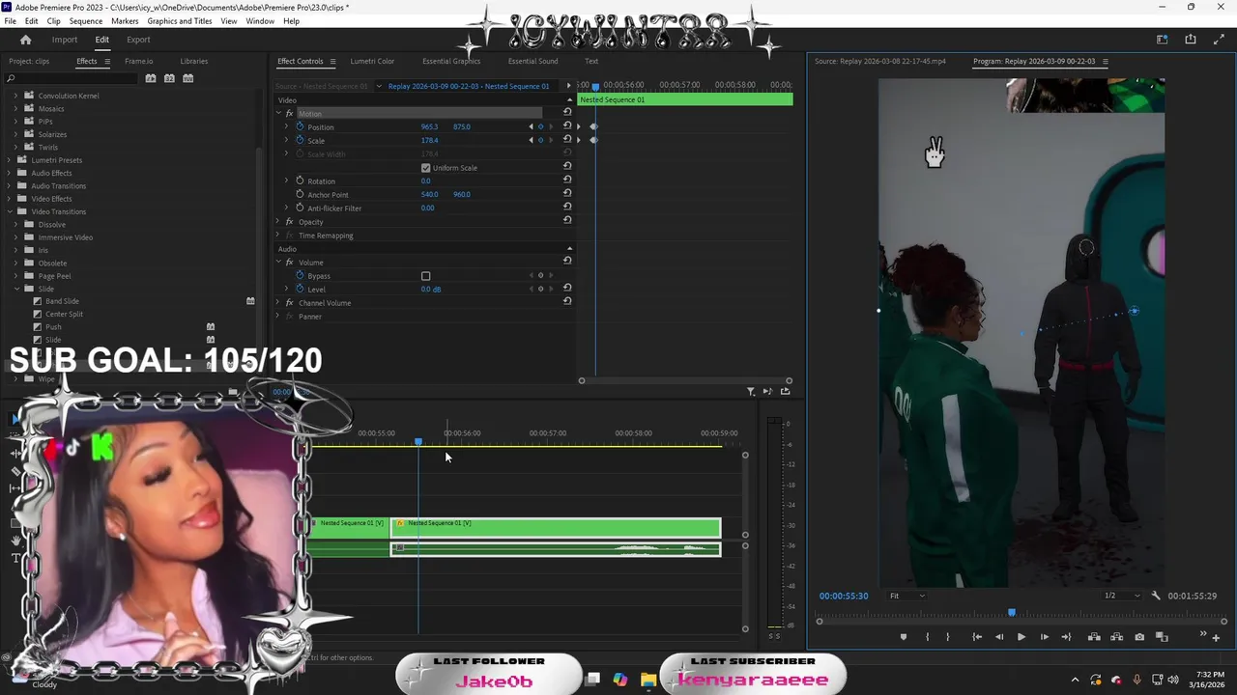The height and width of the screenshot is (695, 1237).
Task: Click the Program monitor playhead marker
Action: 1012,612
